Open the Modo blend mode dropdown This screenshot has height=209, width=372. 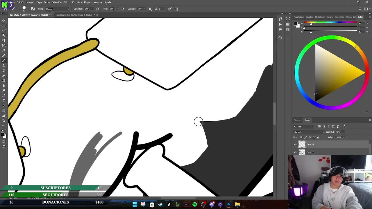pyautogui.click(x=58, y=9)
